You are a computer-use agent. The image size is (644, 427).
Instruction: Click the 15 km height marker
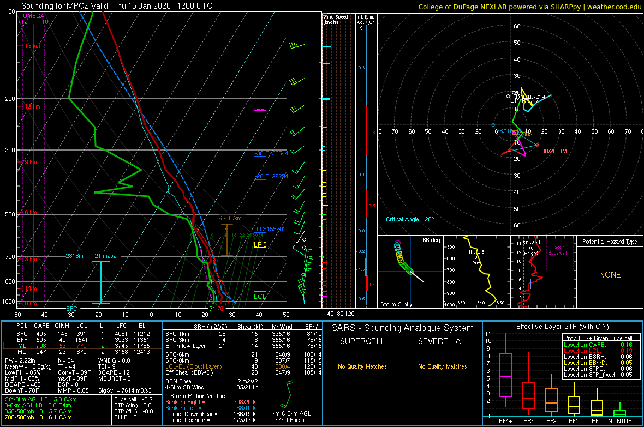32,46
